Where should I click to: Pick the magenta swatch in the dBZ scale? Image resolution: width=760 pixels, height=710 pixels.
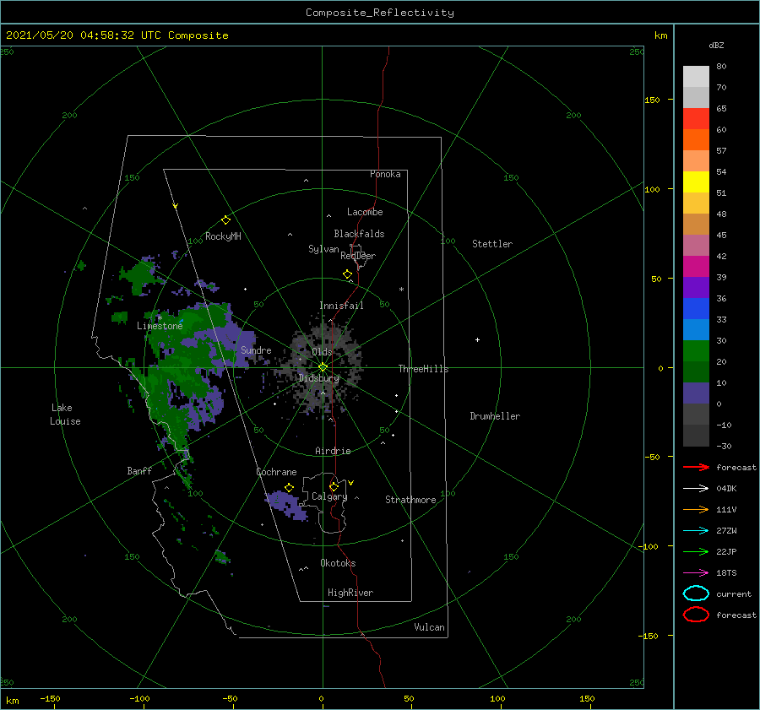(696, 267)
